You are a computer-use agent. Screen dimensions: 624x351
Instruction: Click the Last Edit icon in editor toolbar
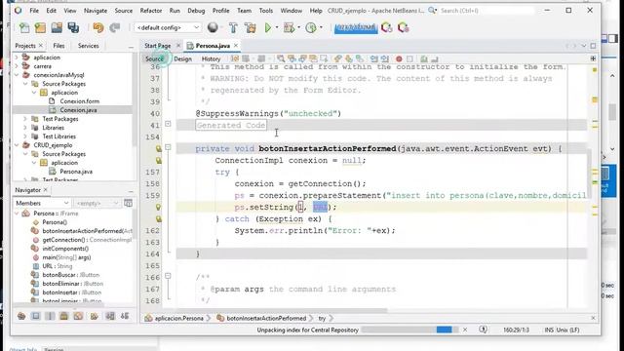click(x=235, y=58)
